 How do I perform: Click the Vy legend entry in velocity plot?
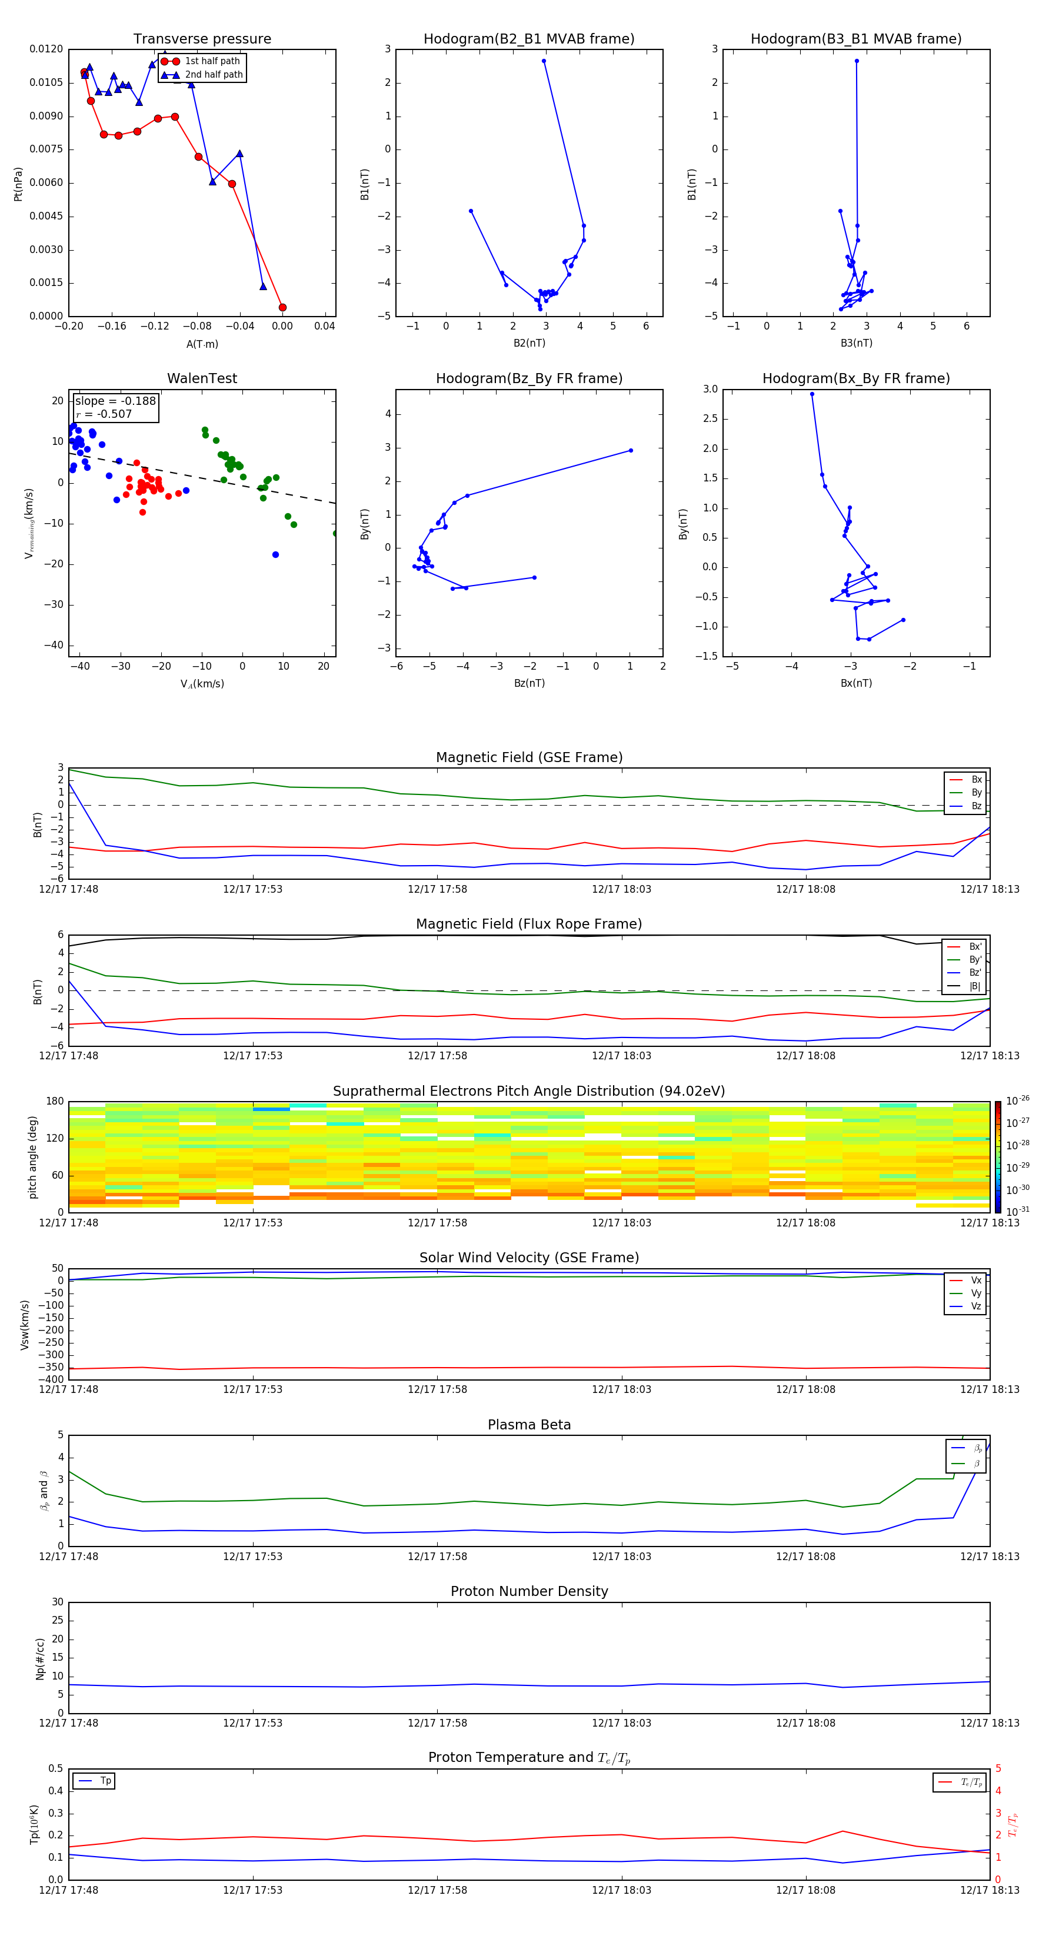[x=965, y=1293]
